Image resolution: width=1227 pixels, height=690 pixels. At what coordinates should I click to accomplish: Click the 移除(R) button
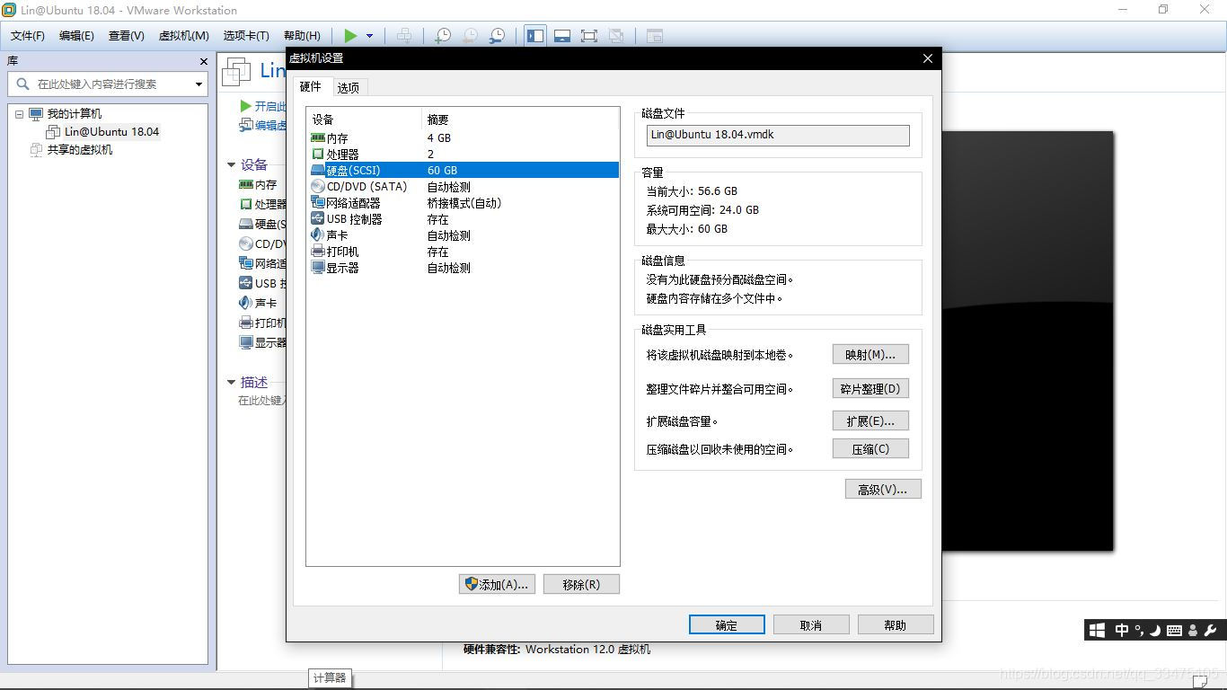581,584
